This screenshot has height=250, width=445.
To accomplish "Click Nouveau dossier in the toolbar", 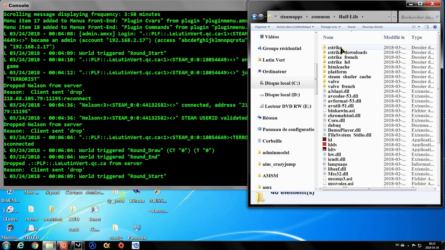I will [x=372, y=27].
